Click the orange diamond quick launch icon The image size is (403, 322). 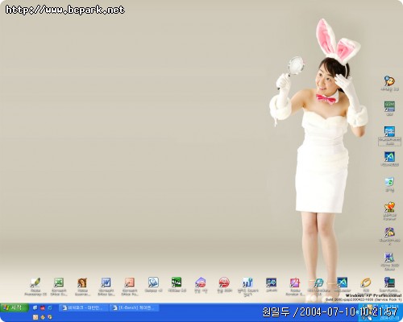pyautogui.click(x=43, y=317)
